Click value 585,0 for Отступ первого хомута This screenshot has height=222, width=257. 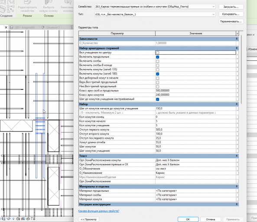pos(195,130)
